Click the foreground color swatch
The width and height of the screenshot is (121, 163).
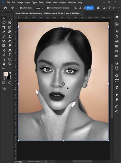click(x=6, y=74)
